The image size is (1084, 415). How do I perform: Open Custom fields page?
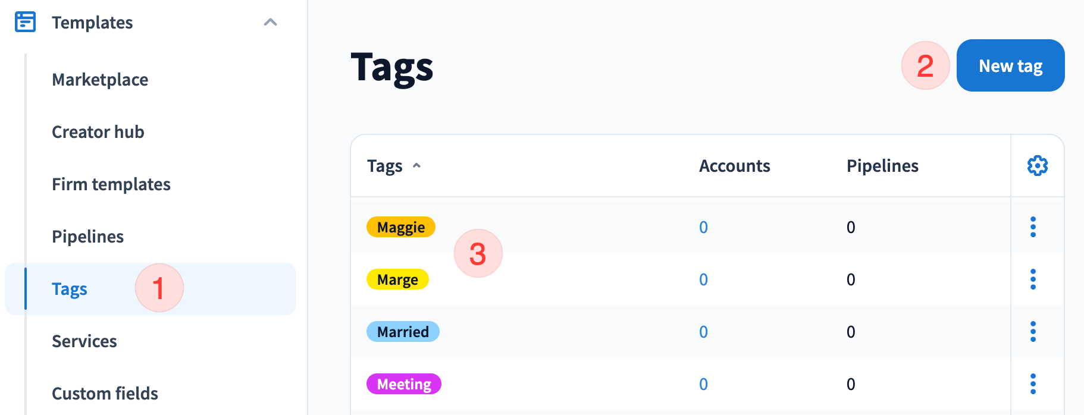[105, 394]
